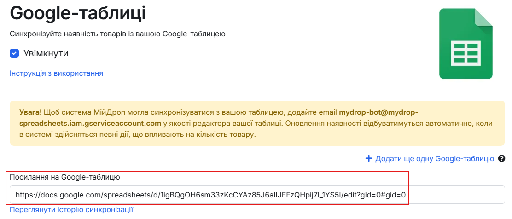512x219 pixels.
Task: Click the spreadsheets.iam.gserviceaccount.com text line
Action: [x=90, y=124]
